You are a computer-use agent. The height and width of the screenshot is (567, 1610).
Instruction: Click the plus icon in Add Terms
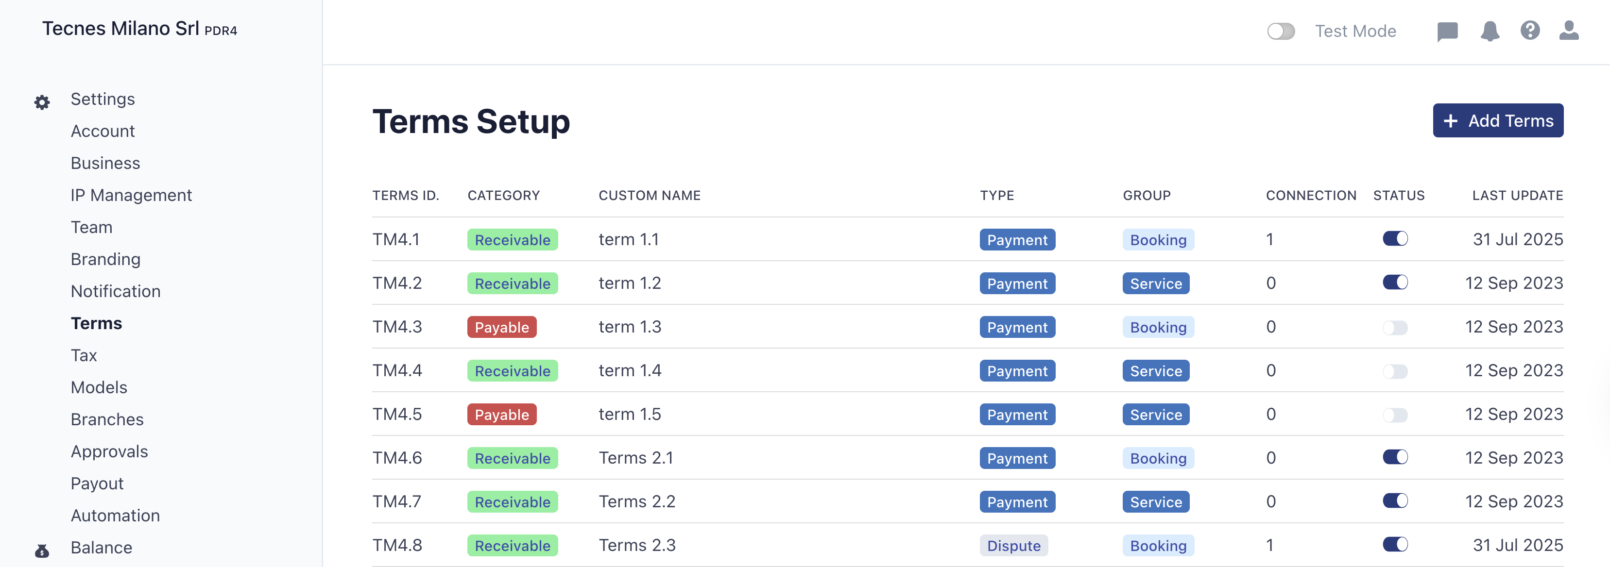[1451, 121]
